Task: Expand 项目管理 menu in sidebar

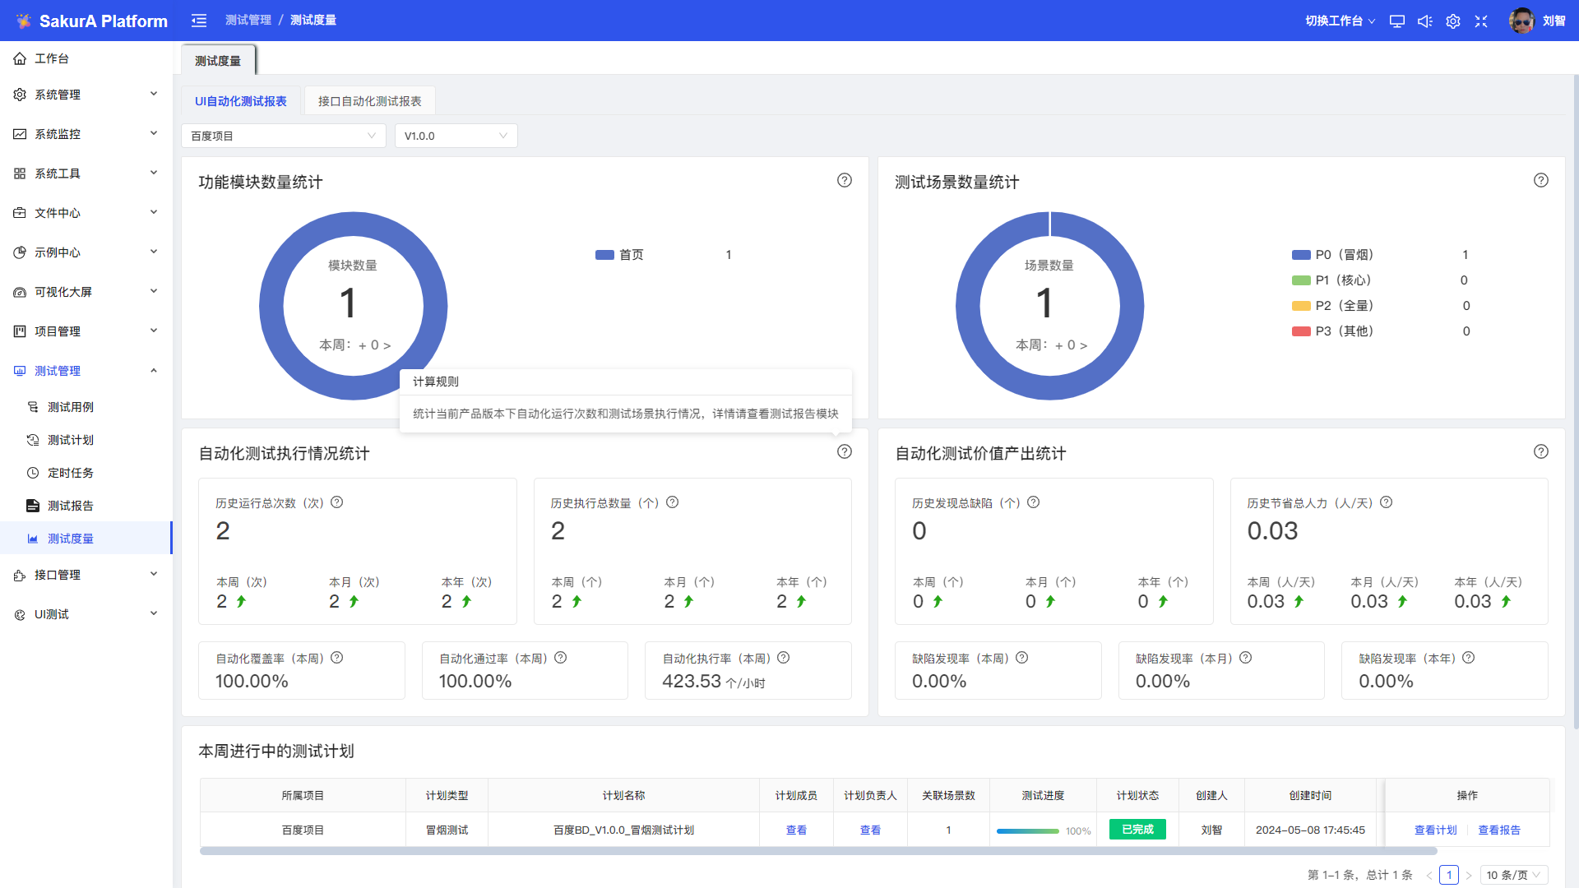Action: tap(86, 331)
